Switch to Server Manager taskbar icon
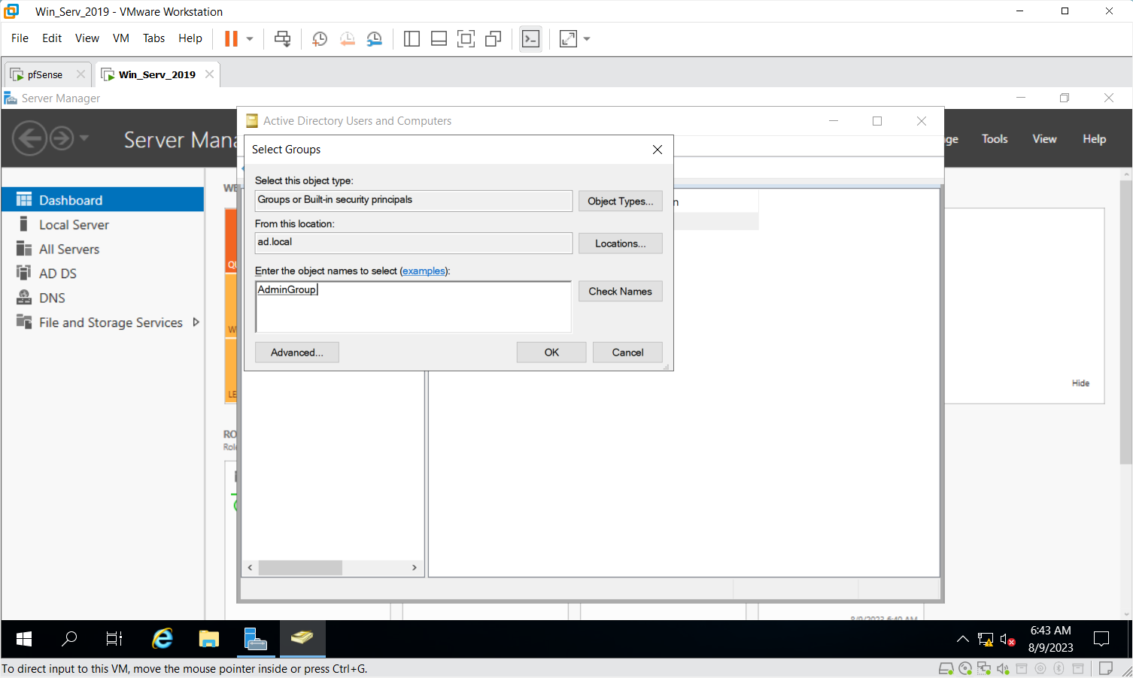 coord(256,639)
